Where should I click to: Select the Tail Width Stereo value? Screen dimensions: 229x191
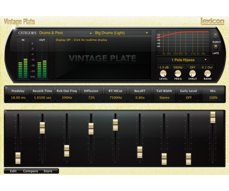[164, 98]
